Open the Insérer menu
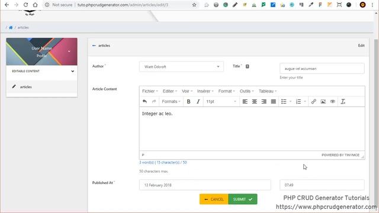379x213 pixels. click(205, 91)
